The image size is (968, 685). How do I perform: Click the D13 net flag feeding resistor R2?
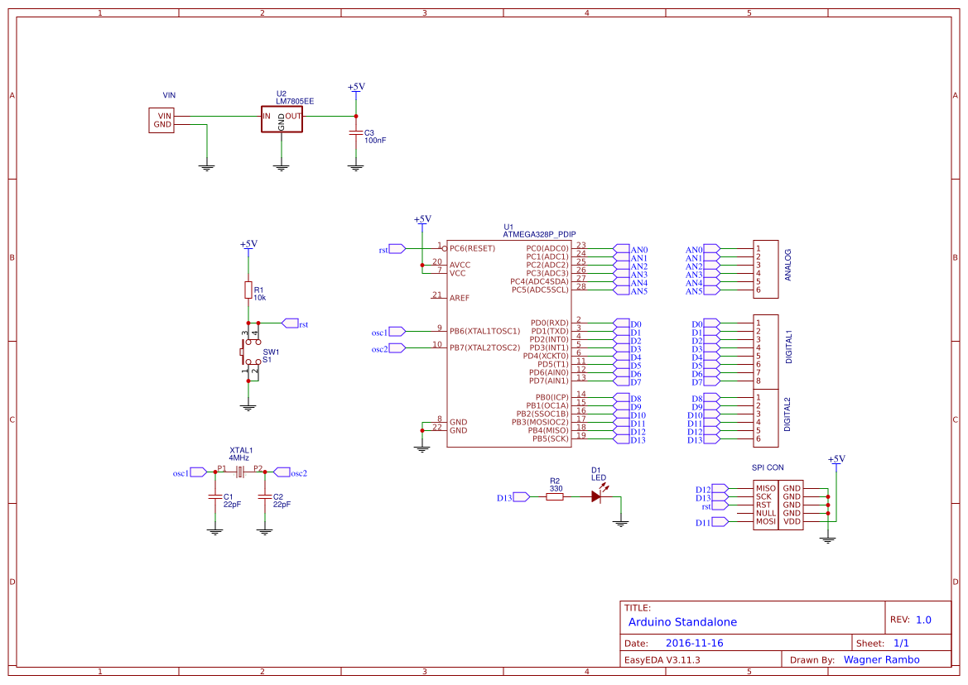click(521, 496)
